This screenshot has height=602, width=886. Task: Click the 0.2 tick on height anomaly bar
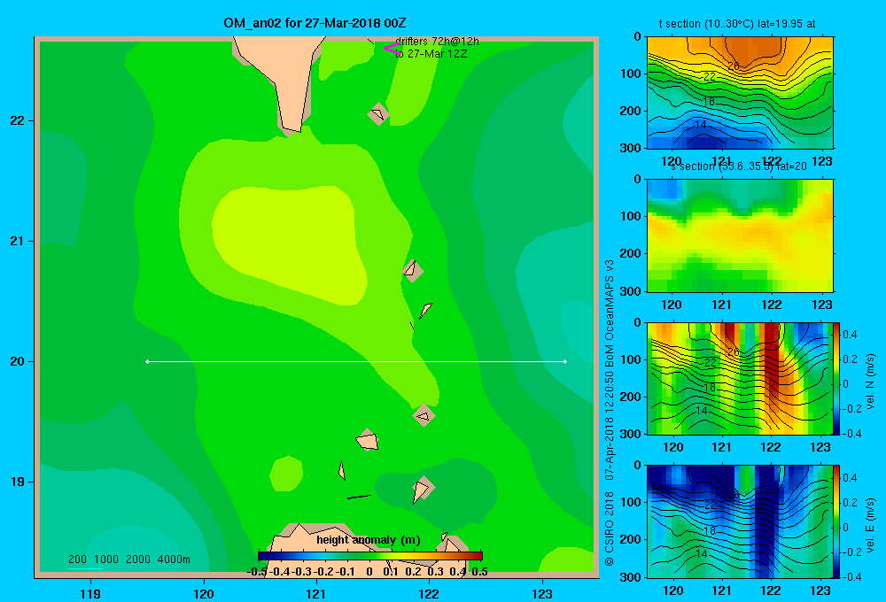click(413, 572)
